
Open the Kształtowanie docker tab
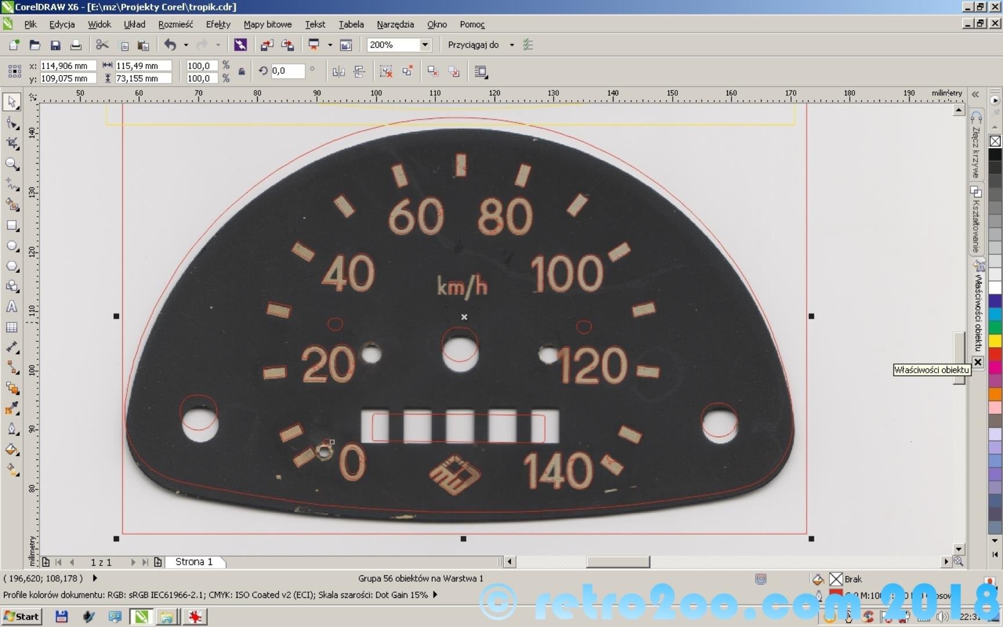pyautogui.click(x=976, y=221)
